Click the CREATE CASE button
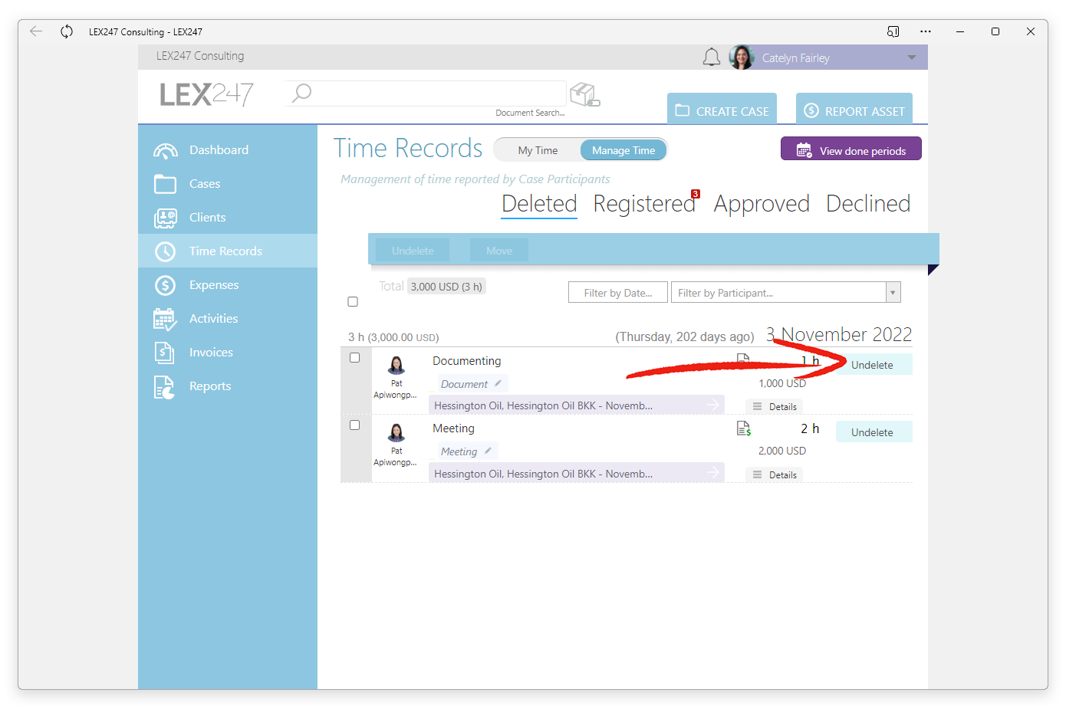The height and width of the screenshot is (709, 1066). coord(722,109)
